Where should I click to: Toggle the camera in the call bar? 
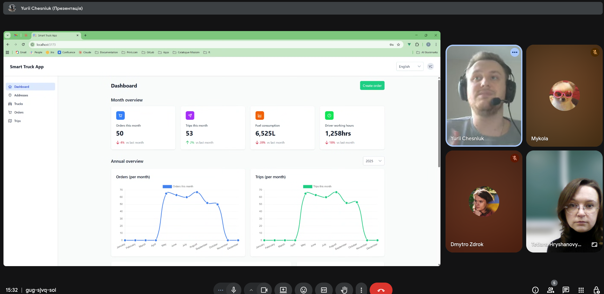264,290
